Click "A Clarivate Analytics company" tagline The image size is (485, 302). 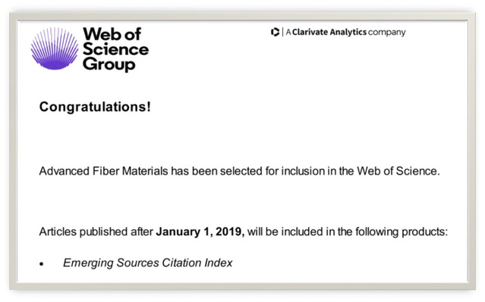(345, 32)
